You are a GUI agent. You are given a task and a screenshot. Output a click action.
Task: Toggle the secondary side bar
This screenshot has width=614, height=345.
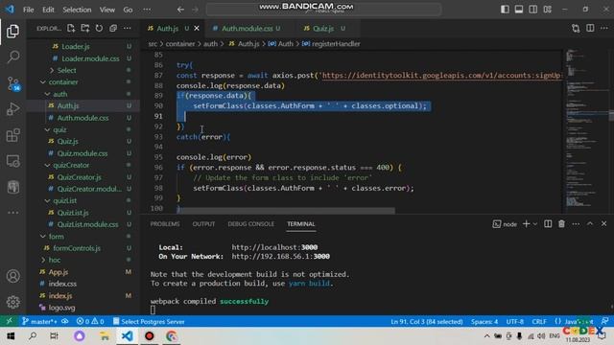tap(533, 10)
